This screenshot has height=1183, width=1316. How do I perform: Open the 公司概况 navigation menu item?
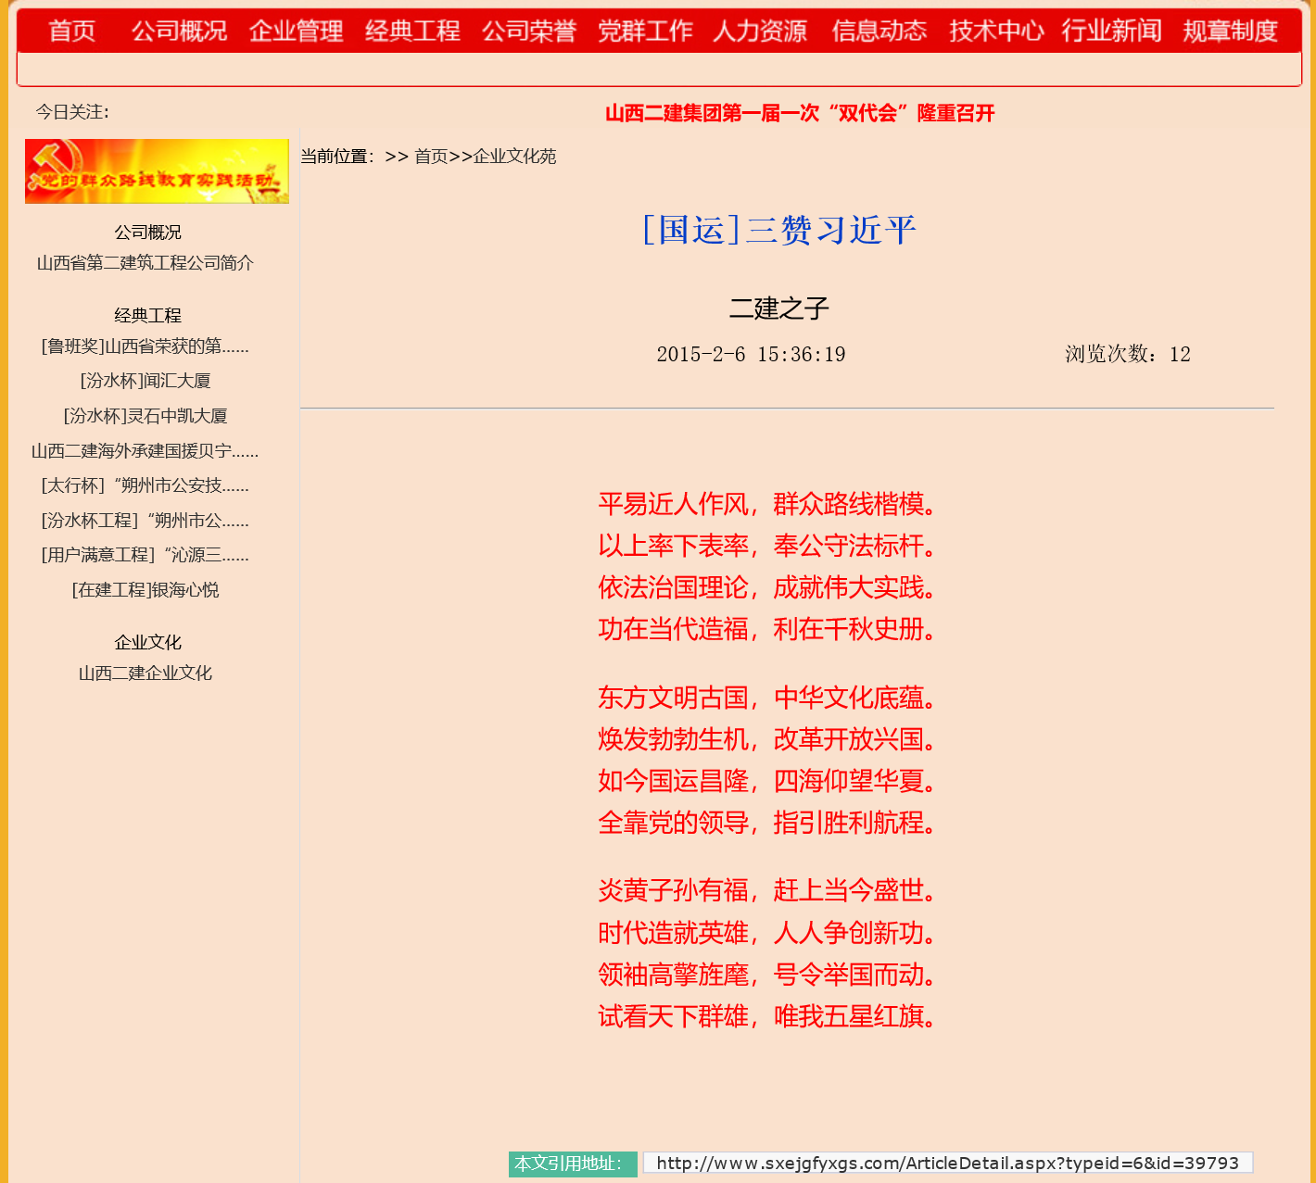coord(179,31)
